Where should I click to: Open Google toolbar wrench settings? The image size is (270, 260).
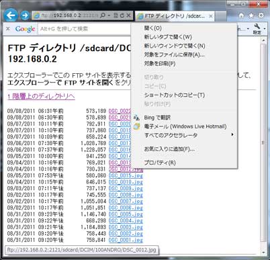click(x=257, y=29)
